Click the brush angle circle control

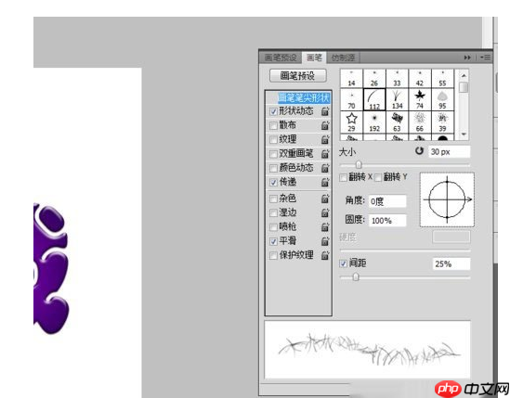[447, 199]
